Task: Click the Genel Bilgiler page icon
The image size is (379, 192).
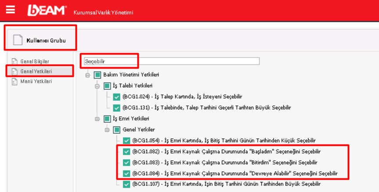Action: [x=14, y=62]
